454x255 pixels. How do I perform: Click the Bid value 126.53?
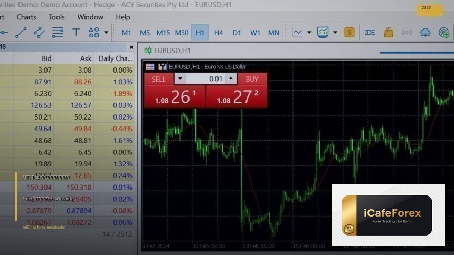point(41,105)
